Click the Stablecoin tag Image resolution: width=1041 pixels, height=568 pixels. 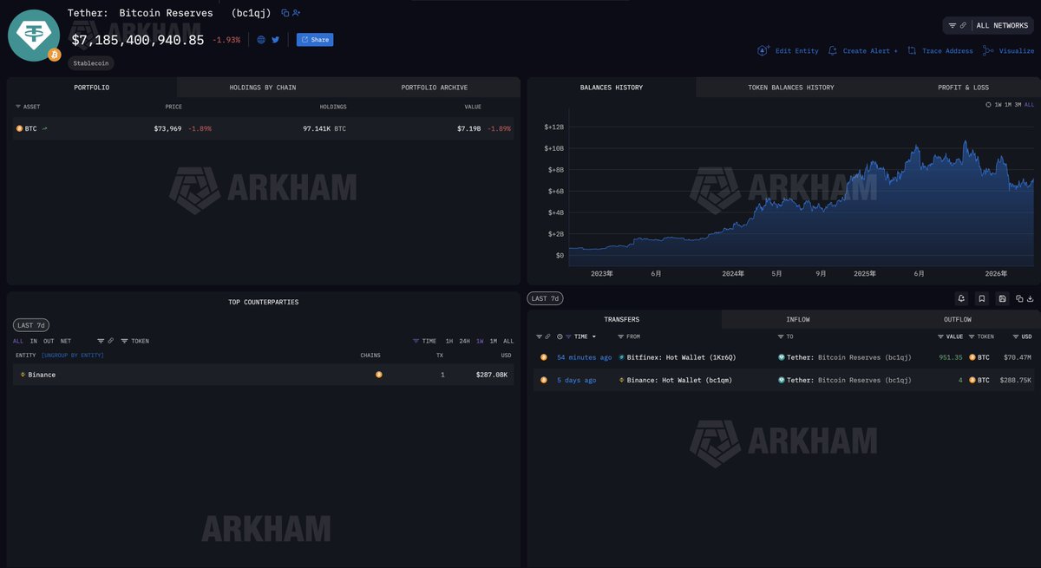click(91, 63)
